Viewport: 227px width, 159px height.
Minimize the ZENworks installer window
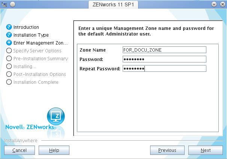click(214, 4)
